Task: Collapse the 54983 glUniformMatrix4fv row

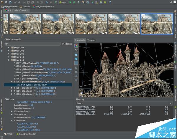Action: tap(12, 82)
